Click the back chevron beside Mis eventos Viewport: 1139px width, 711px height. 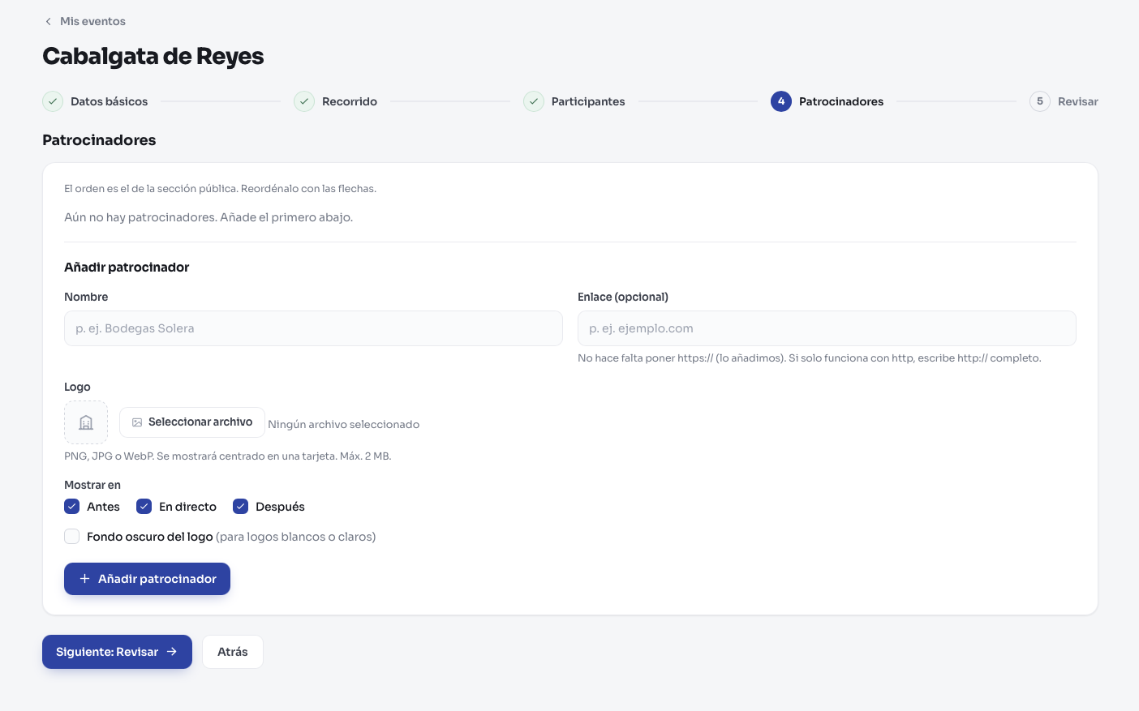[48, 21]
